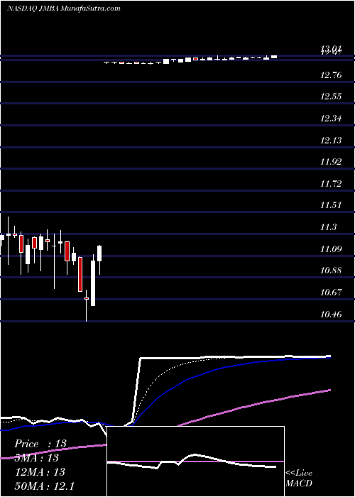Click the 11.51 price axis label
This screenshot has height=497, width=355.
[332, 205]
